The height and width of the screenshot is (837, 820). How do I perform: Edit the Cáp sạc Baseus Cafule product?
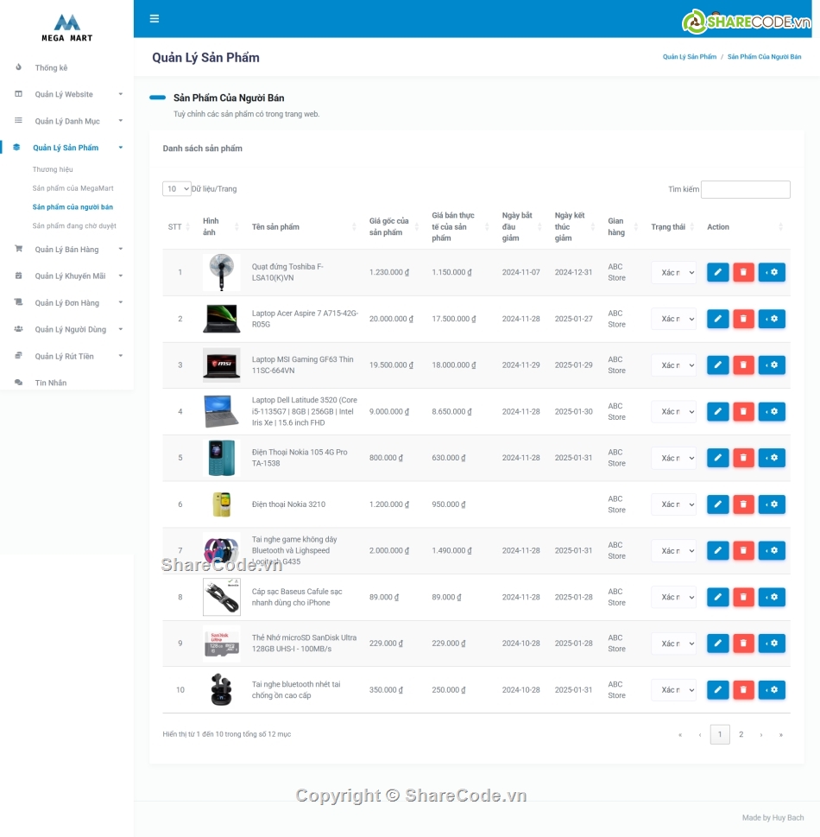click(x=717, y=597)
